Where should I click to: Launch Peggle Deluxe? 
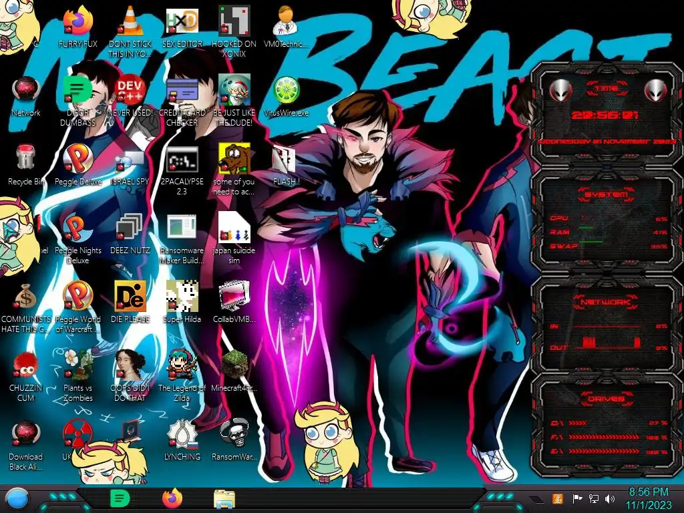(77, 159)
